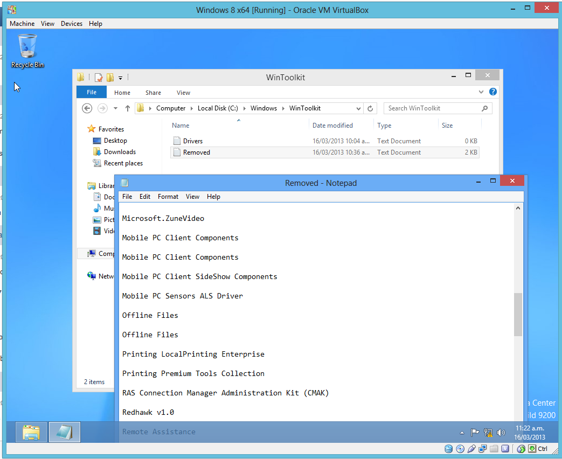Click the Pictures library icon

tap(97, 220)
